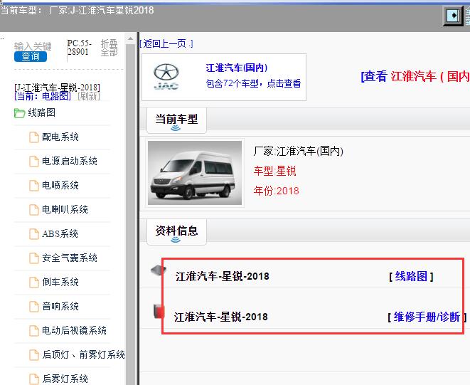470x385 pixels.
Task: Click the sidebar scrollbar up arrow
Action: coord(130,38)
